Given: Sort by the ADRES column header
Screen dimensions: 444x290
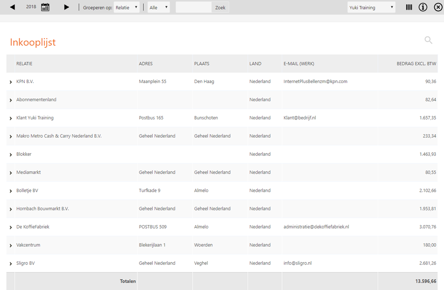Looking at the screenshot, I should (146, 64).
